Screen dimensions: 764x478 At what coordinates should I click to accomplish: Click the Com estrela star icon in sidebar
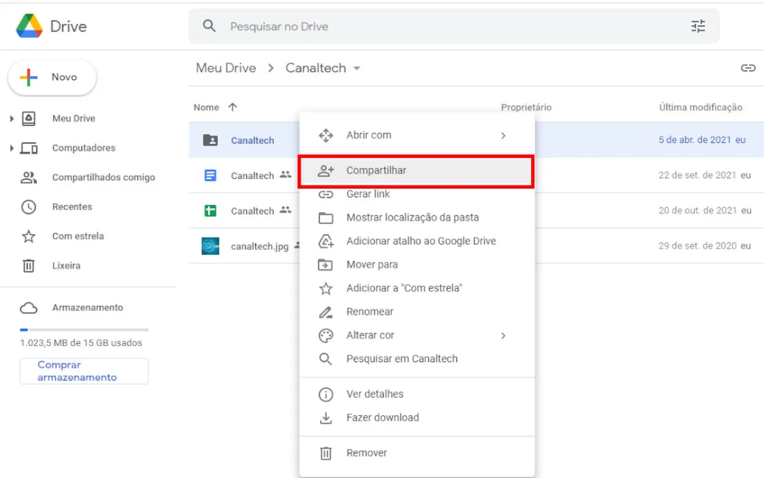(x=29, y=236)
